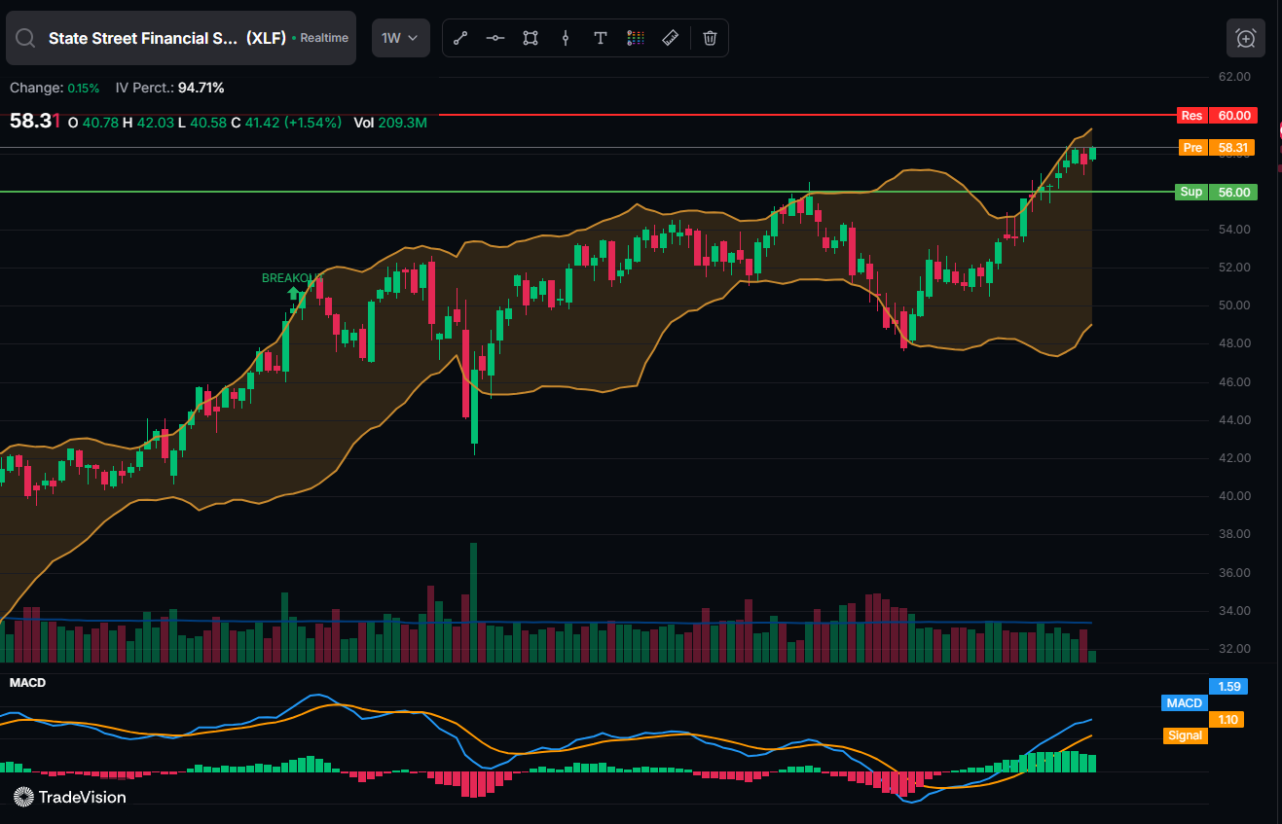The height and width of the screenshot is (824, 1282).
Task: Click the low value 40.58
Action: point(208,123)
